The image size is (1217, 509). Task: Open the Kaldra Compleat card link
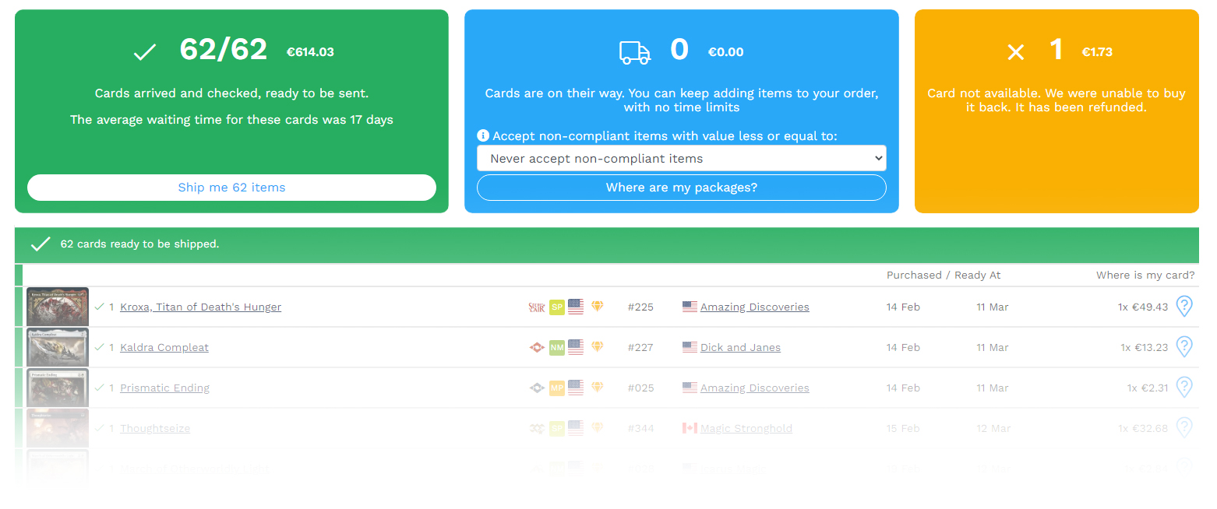pyautogui.click(x=164, y=347)
